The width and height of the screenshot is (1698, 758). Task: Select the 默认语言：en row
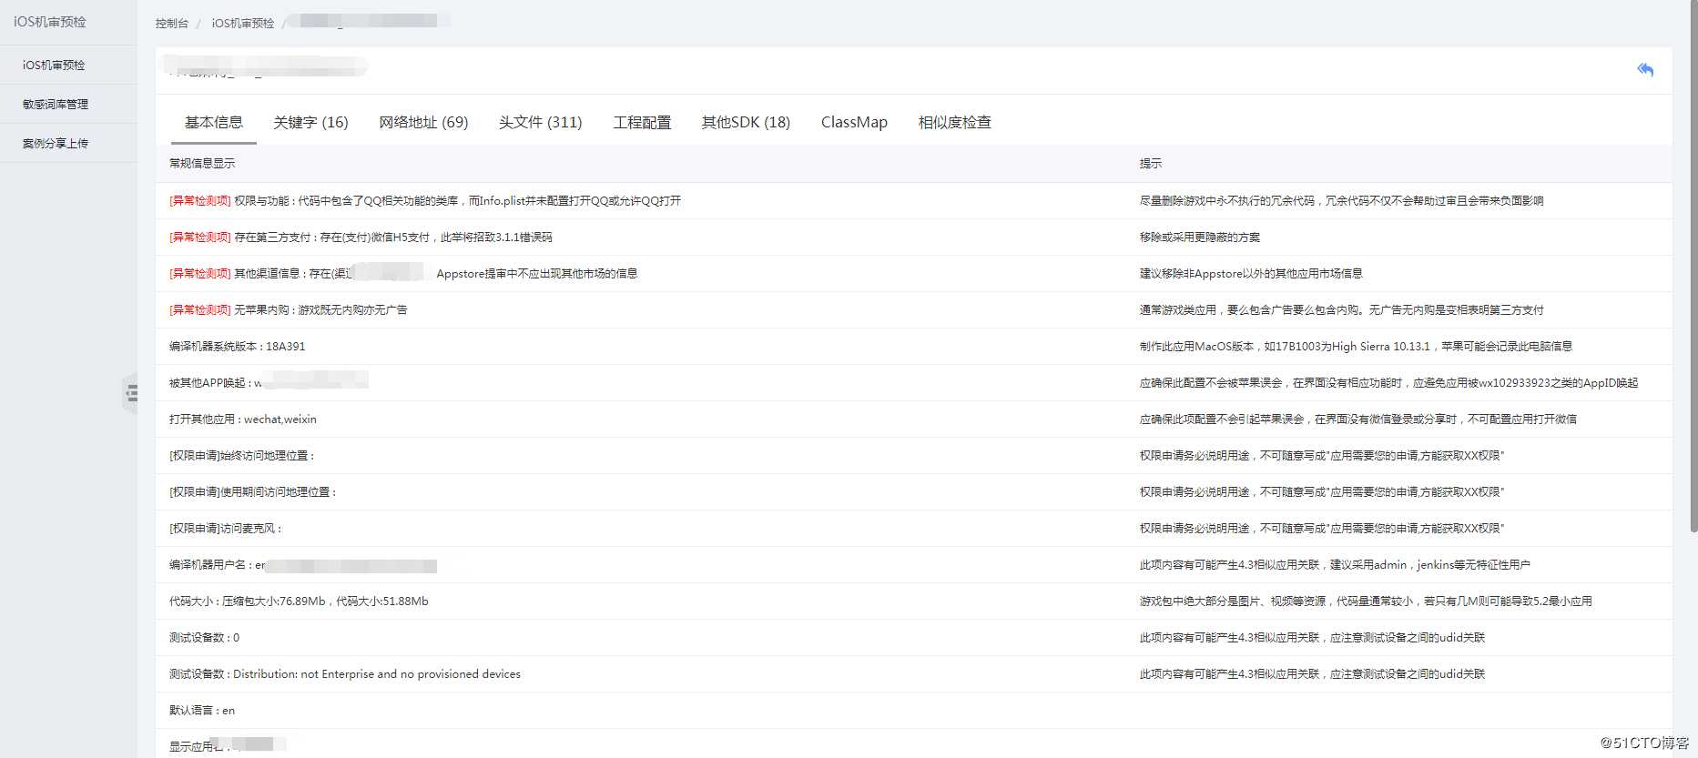point(913,710)
